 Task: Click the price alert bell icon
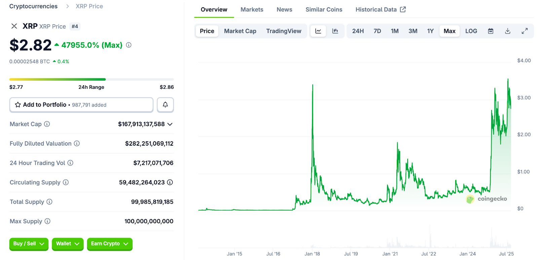(165, 105)
